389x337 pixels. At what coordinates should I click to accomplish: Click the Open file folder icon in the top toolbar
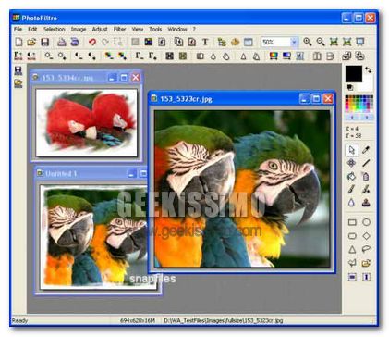31,42
